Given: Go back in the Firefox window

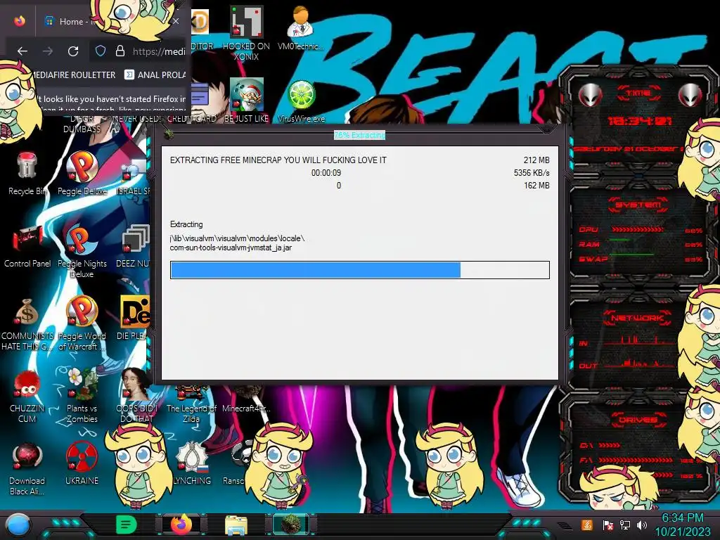Looking at the screenshot, I should tap(22, 51).
